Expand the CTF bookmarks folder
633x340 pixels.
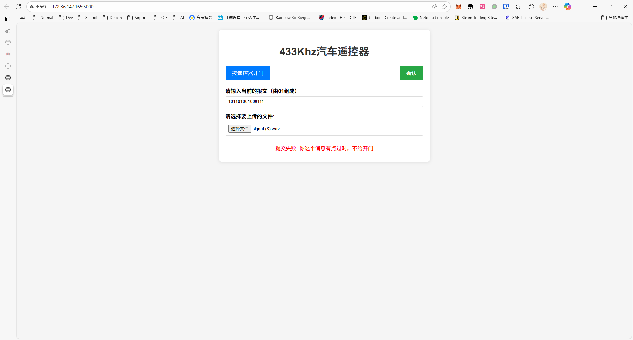click(x=161, y=18)
